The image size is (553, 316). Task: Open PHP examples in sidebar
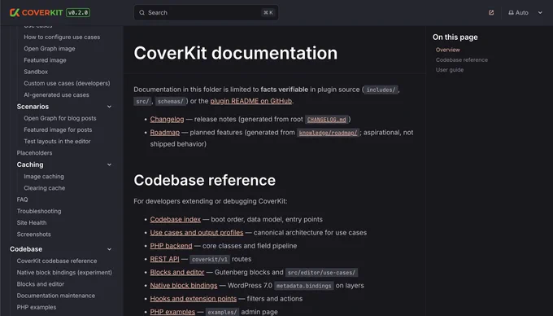37,307
